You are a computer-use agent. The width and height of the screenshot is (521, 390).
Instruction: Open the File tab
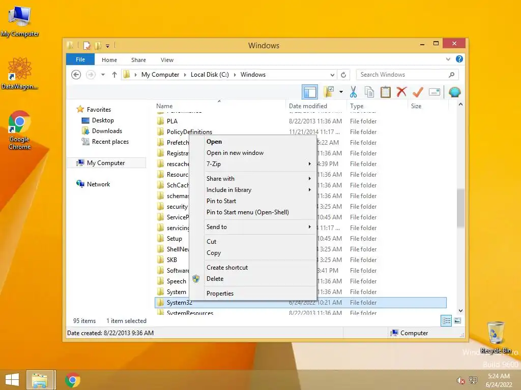point(80,59)
